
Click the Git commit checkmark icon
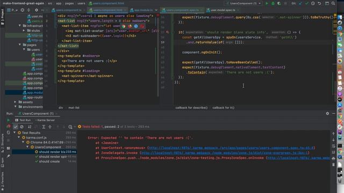tap(307, 3)
